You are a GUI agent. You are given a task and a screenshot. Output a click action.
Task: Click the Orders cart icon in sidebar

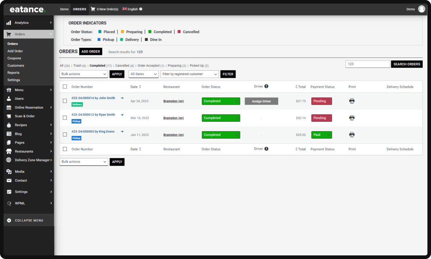click(x=9, y=34)
